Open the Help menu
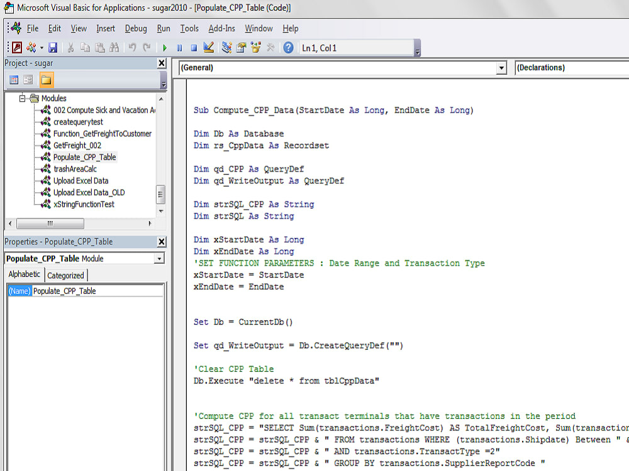Viewport: 629px width, 471px height. pyautogui.click(x=291, y=28)
